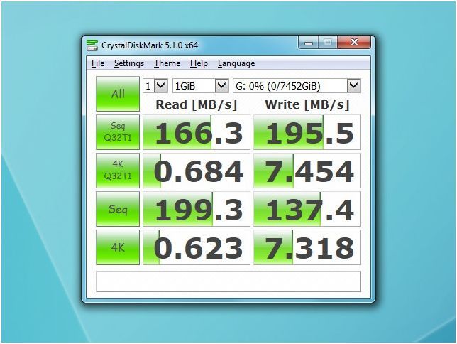Click the CrystalDiskMark app icon in title bar

pyautogui.click(x=92, y=45)
